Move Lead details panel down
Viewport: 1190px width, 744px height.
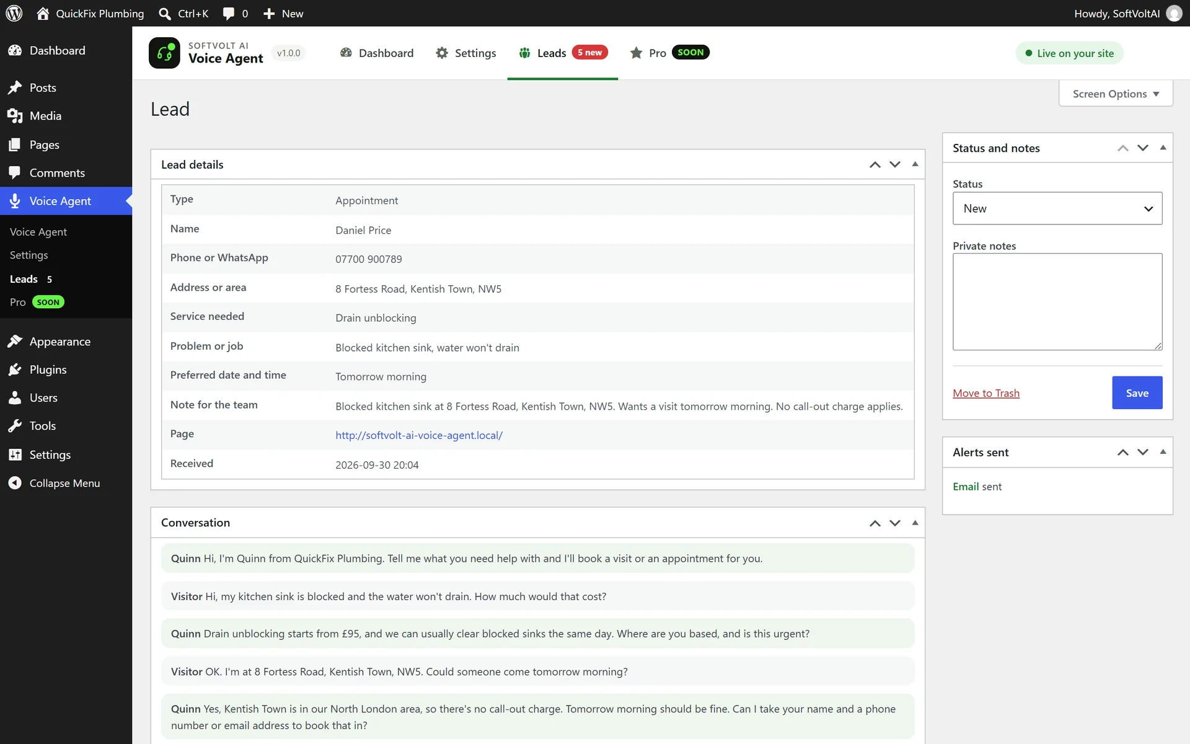pos(895,164)
